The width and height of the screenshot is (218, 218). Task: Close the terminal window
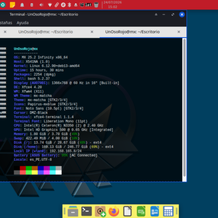pyautogui.click(x=182, y=15)
